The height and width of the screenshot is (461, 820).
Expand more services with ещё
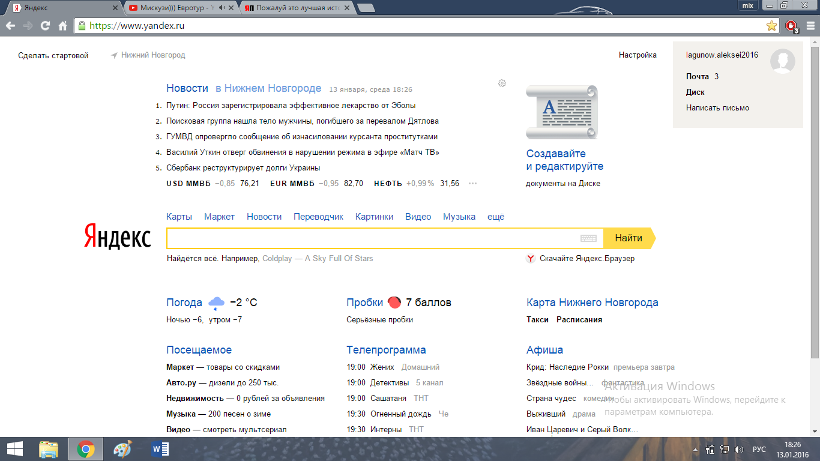pos(496,217)
